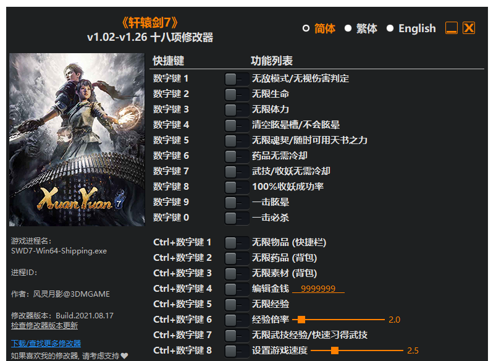Enable 无限经验 toggle
This screenshot has width=496, height=361.
(x=237, y=305)
